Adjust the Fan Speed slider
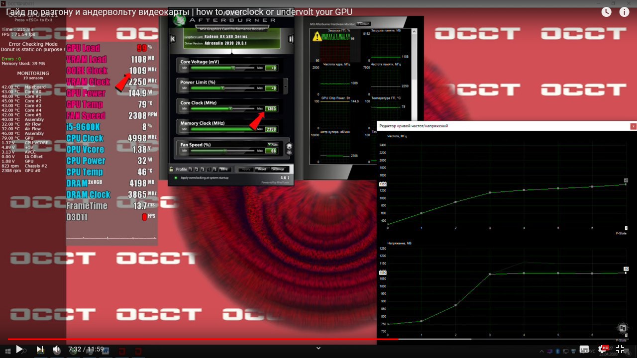637x358 pixels. [223, 151]
